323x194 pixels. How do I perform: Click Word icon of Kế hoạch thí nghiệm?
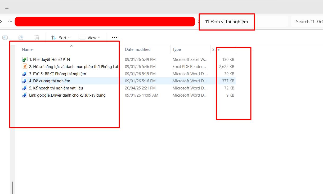pos(25,88)
